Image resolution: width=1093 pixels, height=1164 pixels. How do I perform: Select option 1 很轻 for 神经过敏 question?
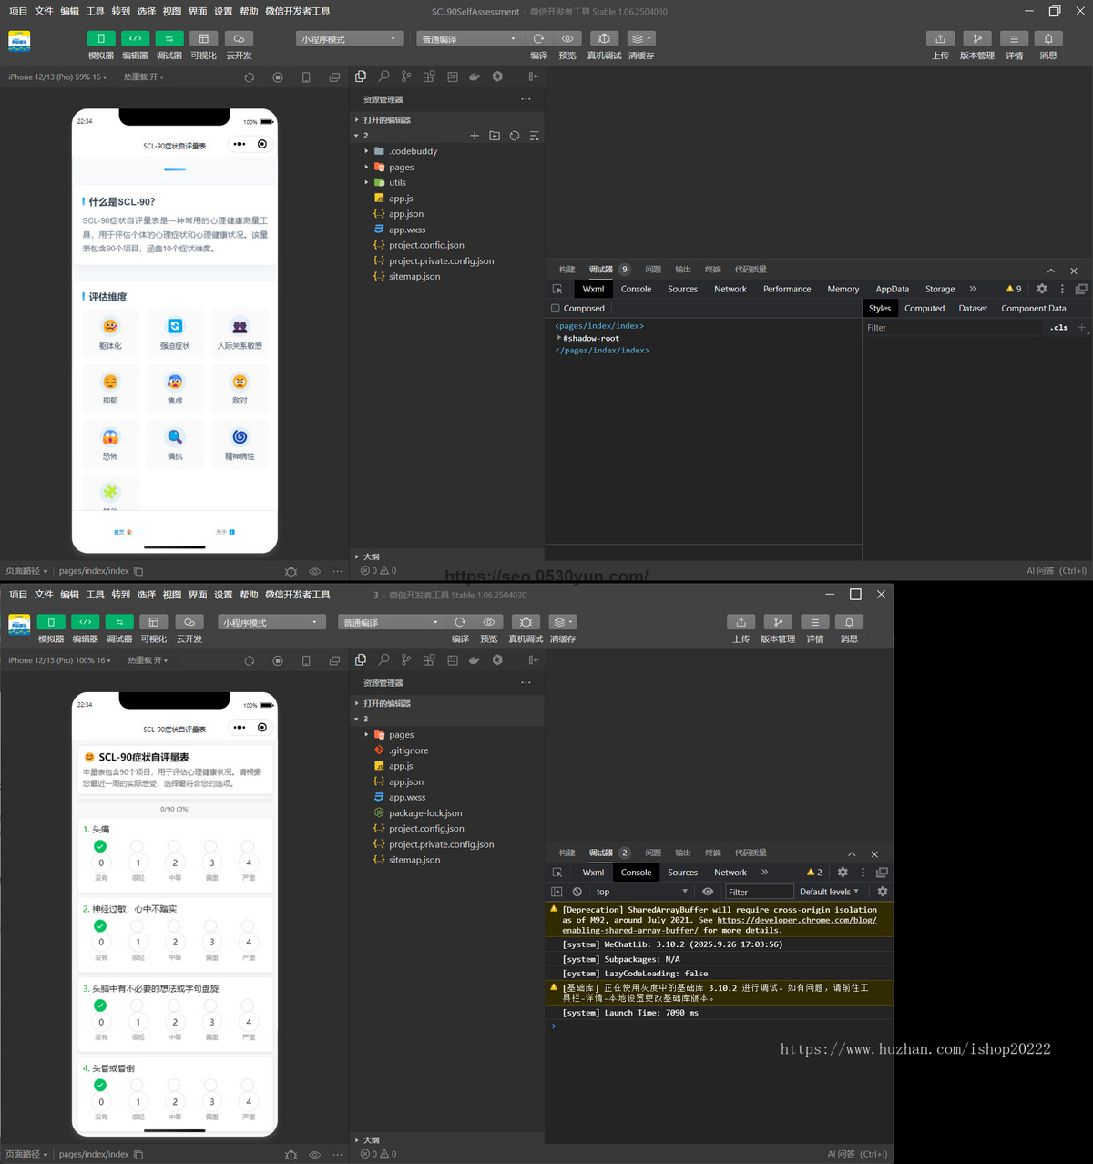138,942
